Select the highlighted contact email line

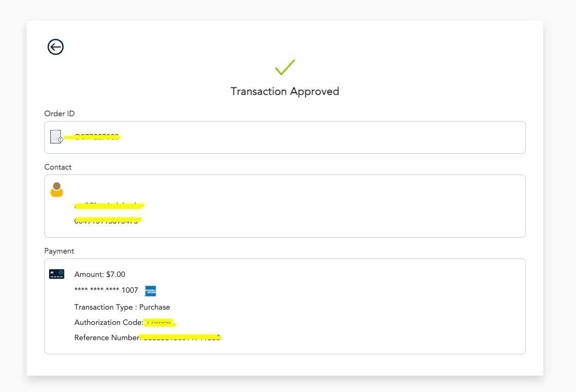[x=109, y=206]
